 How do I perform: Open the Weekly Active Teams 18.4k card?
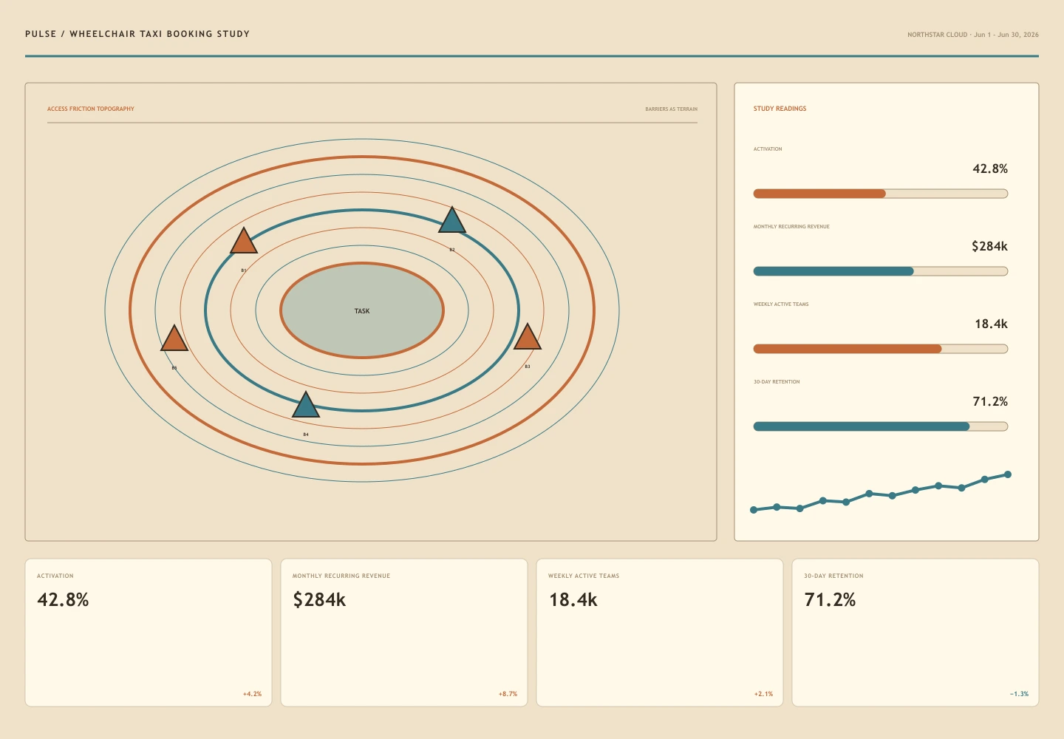660,633
